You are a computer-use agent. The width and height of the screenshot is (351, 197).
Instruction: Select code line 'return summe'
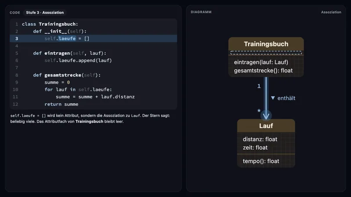click(61, 104)
